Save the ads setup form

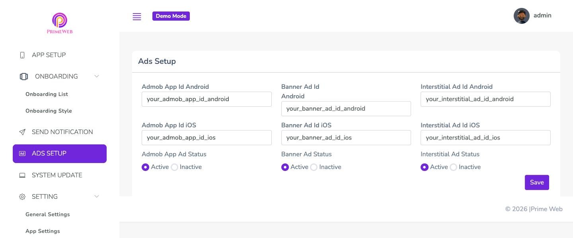pyautogui.click(x=537, y=182)
